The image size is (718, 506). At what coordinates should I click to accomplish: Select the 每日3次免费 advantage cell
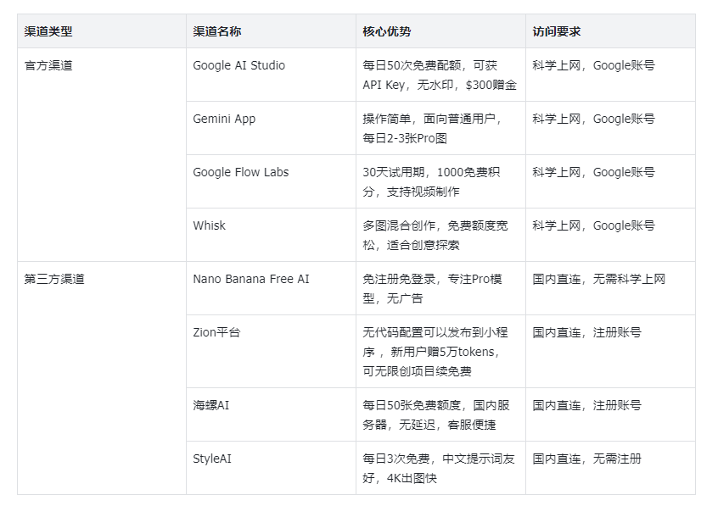pyautogui.click(x=441, y=468)
